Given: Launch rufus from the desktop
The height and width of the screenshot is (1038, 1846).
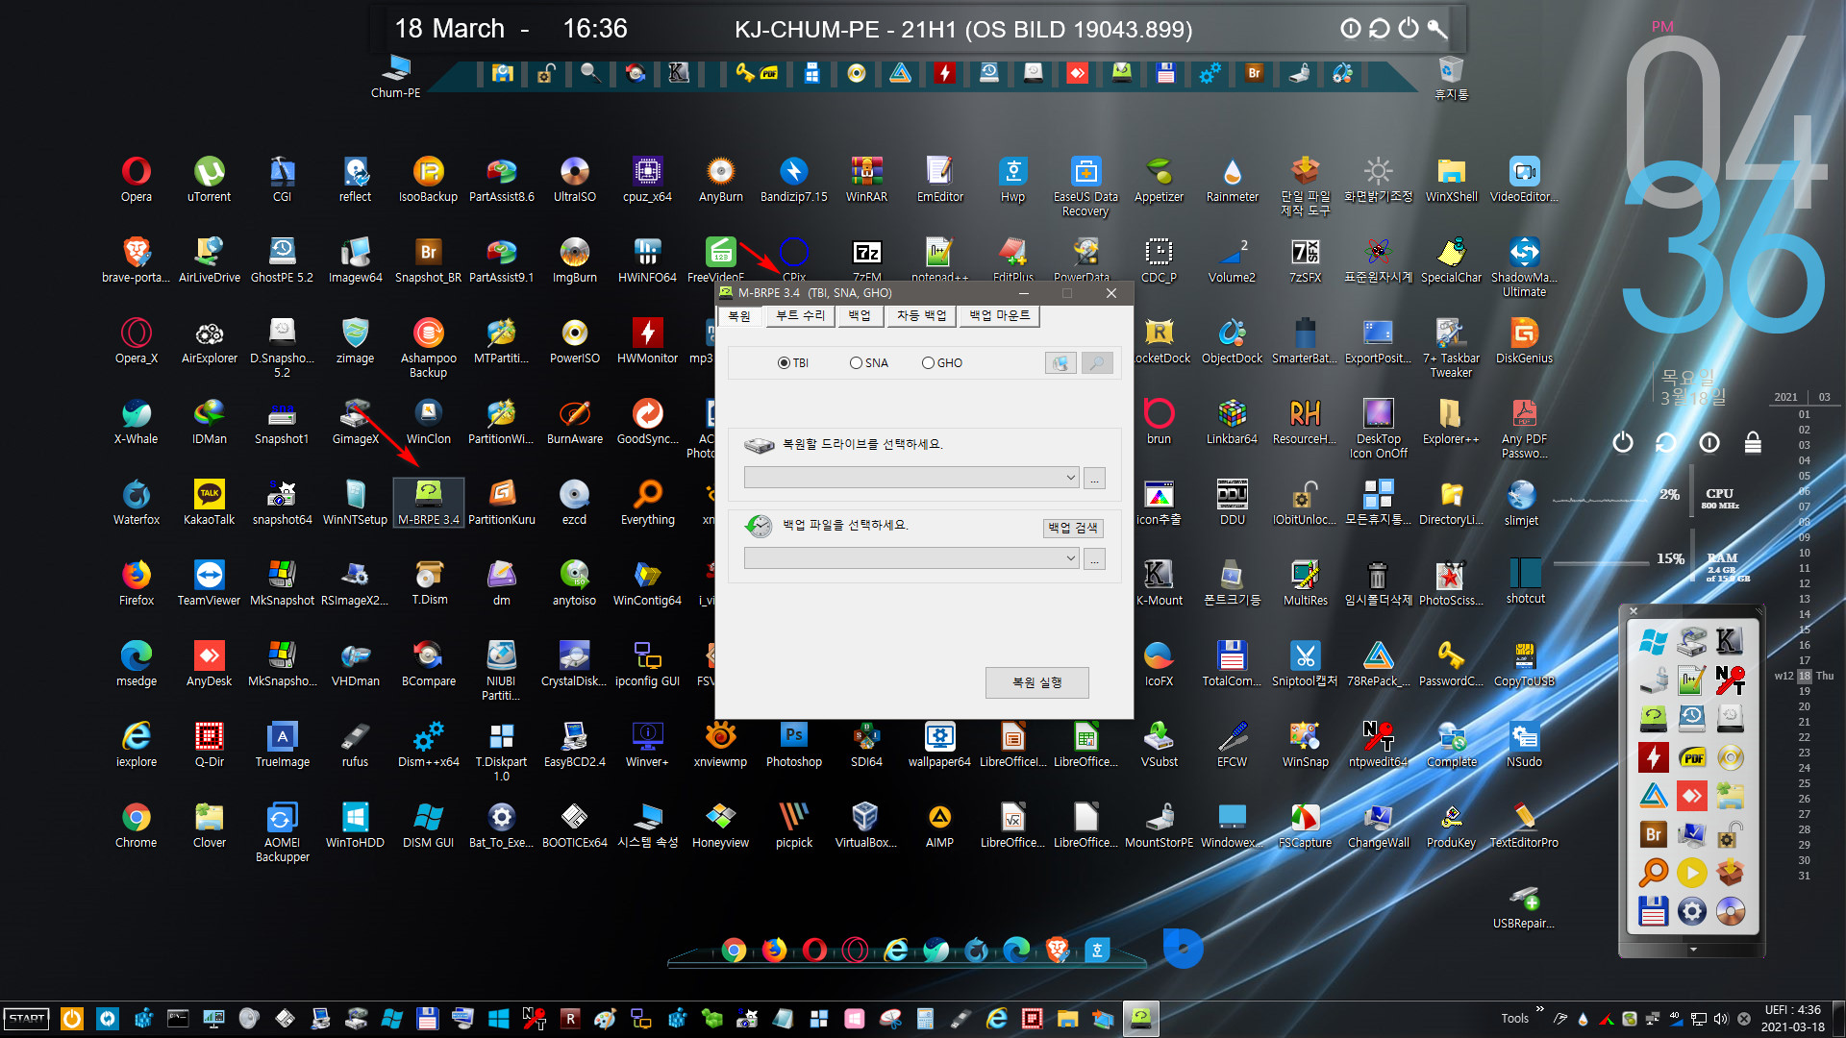Looking at the screenshot, I should click(x=356, y=745).
